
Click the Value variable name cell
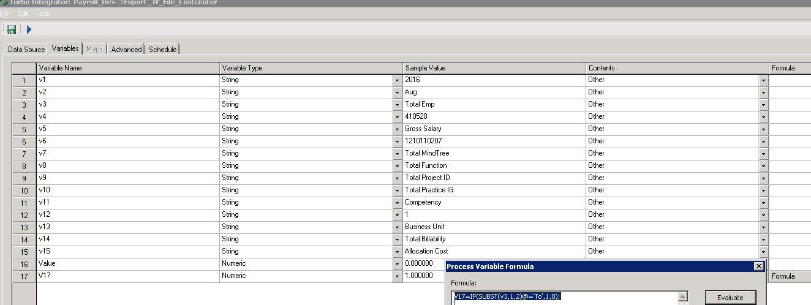(x=128, y=264)
